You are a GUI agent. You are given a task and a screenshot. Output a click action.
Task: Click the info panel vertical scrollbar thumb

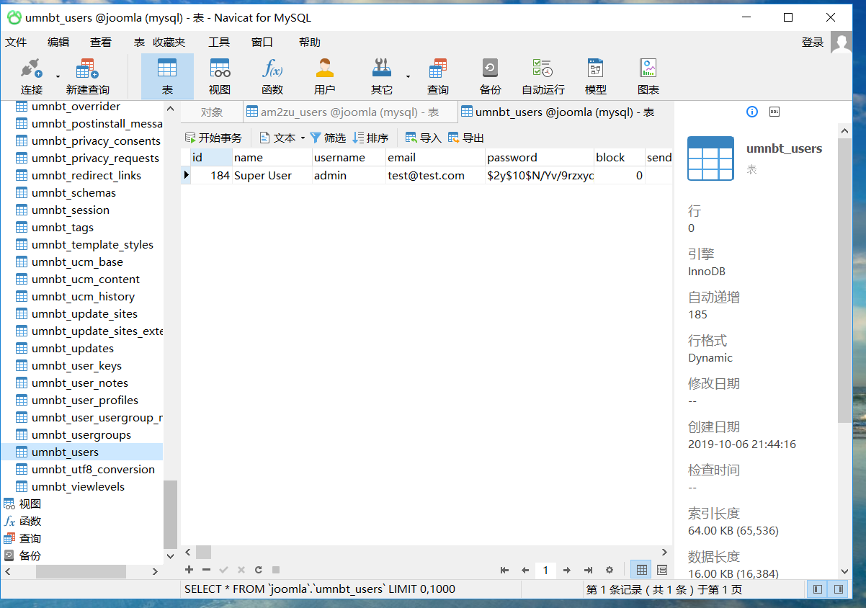(x=844, y=280)
